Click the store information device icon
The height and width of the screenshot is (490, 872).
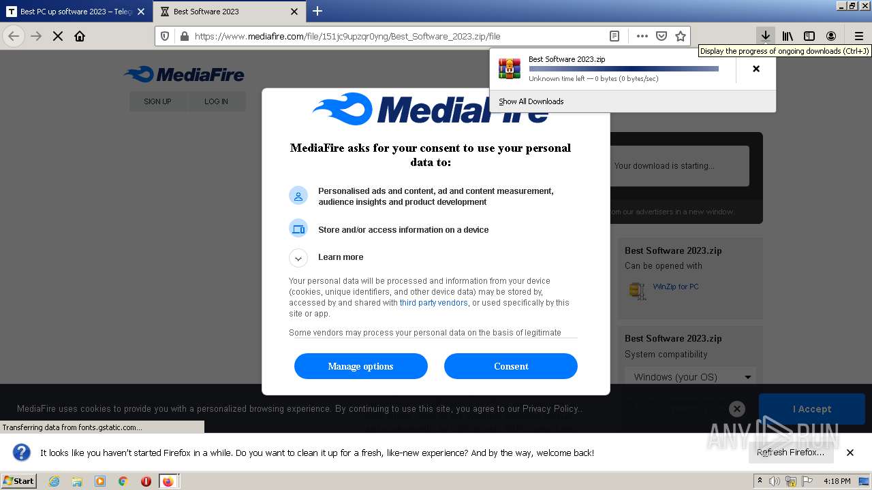(298, 229)
